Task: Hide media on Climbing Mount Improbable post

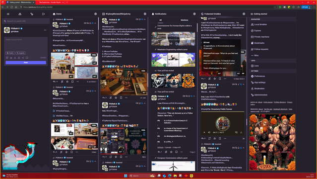Action: [x=143, y=130]
